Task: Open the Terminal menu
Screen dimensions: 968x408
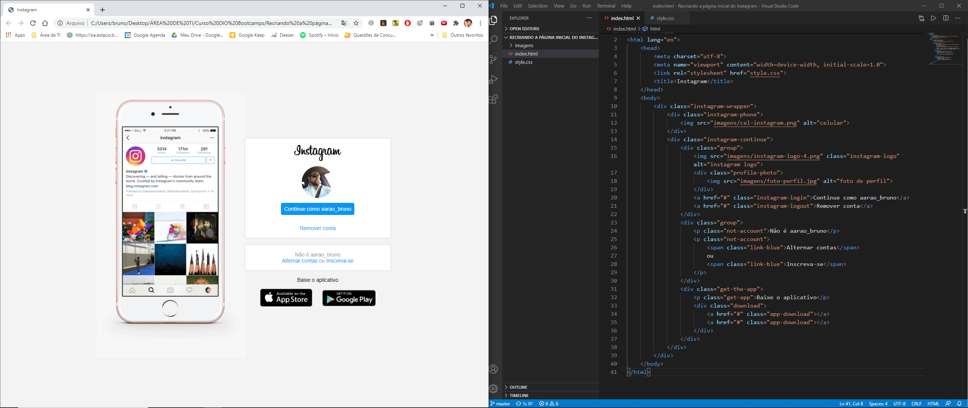Action: tap(606, 6)
